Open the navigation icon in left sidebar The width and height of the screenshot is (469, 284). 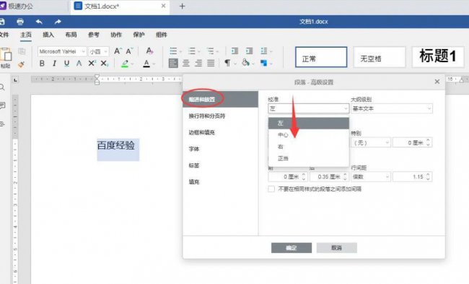(x=2, y=124)
